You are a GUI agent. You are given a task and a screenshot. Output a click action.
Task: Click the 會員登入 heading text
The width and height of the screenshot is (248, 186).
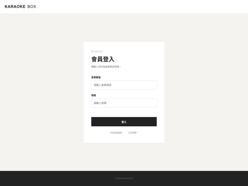[x=103, y=59]
